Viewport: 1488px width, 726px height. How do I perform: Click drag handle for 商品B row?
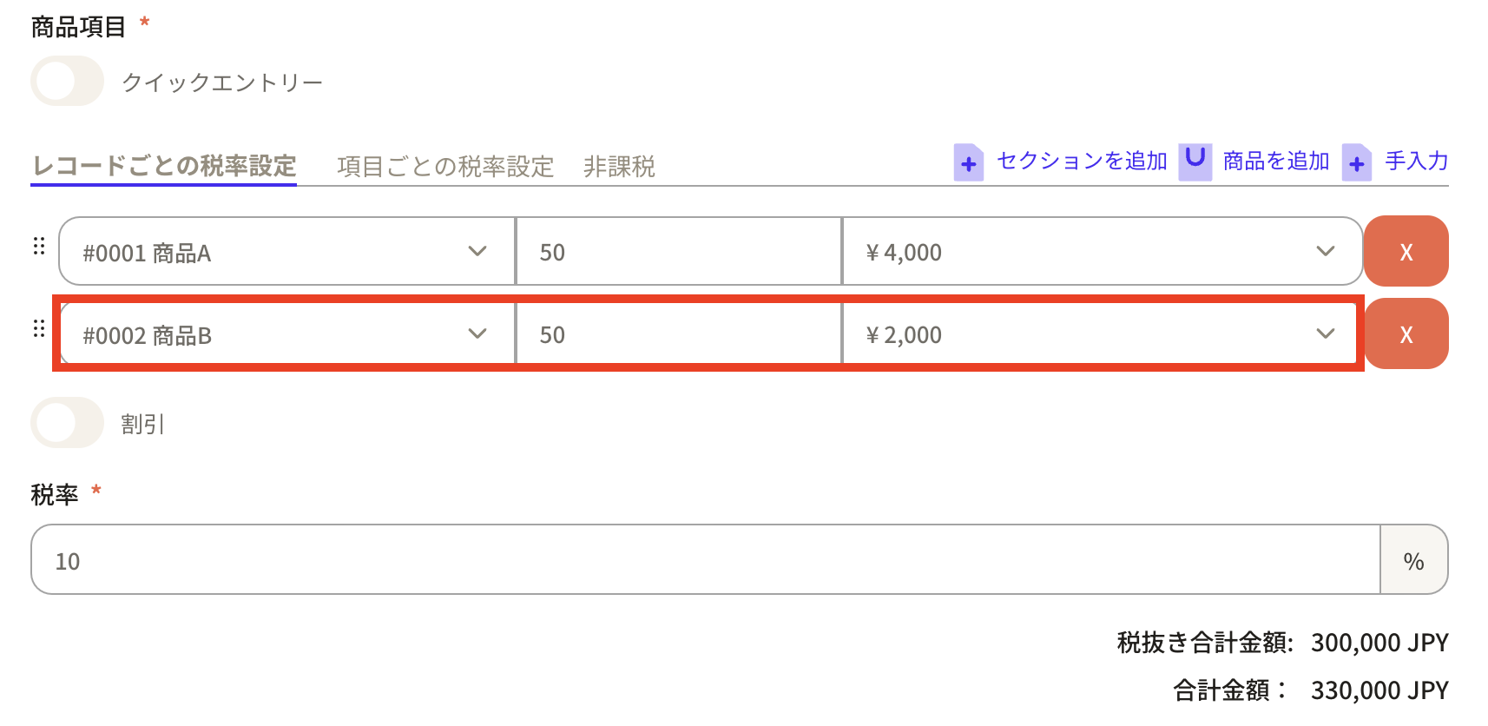(x=39, y=329)
